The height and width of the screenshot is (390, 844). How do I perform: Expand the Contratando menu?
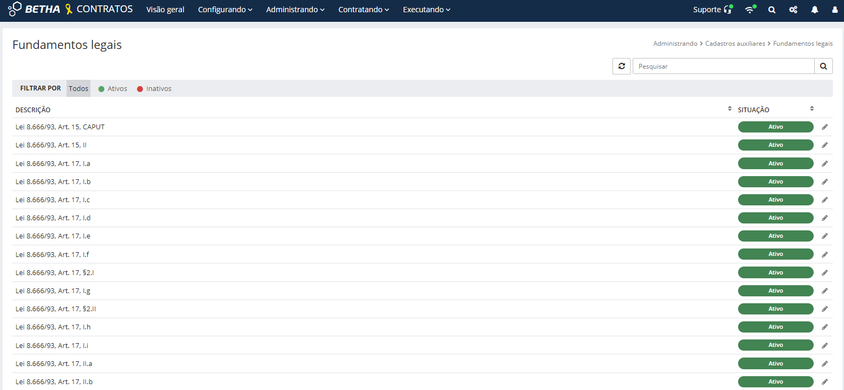point(364,10)
